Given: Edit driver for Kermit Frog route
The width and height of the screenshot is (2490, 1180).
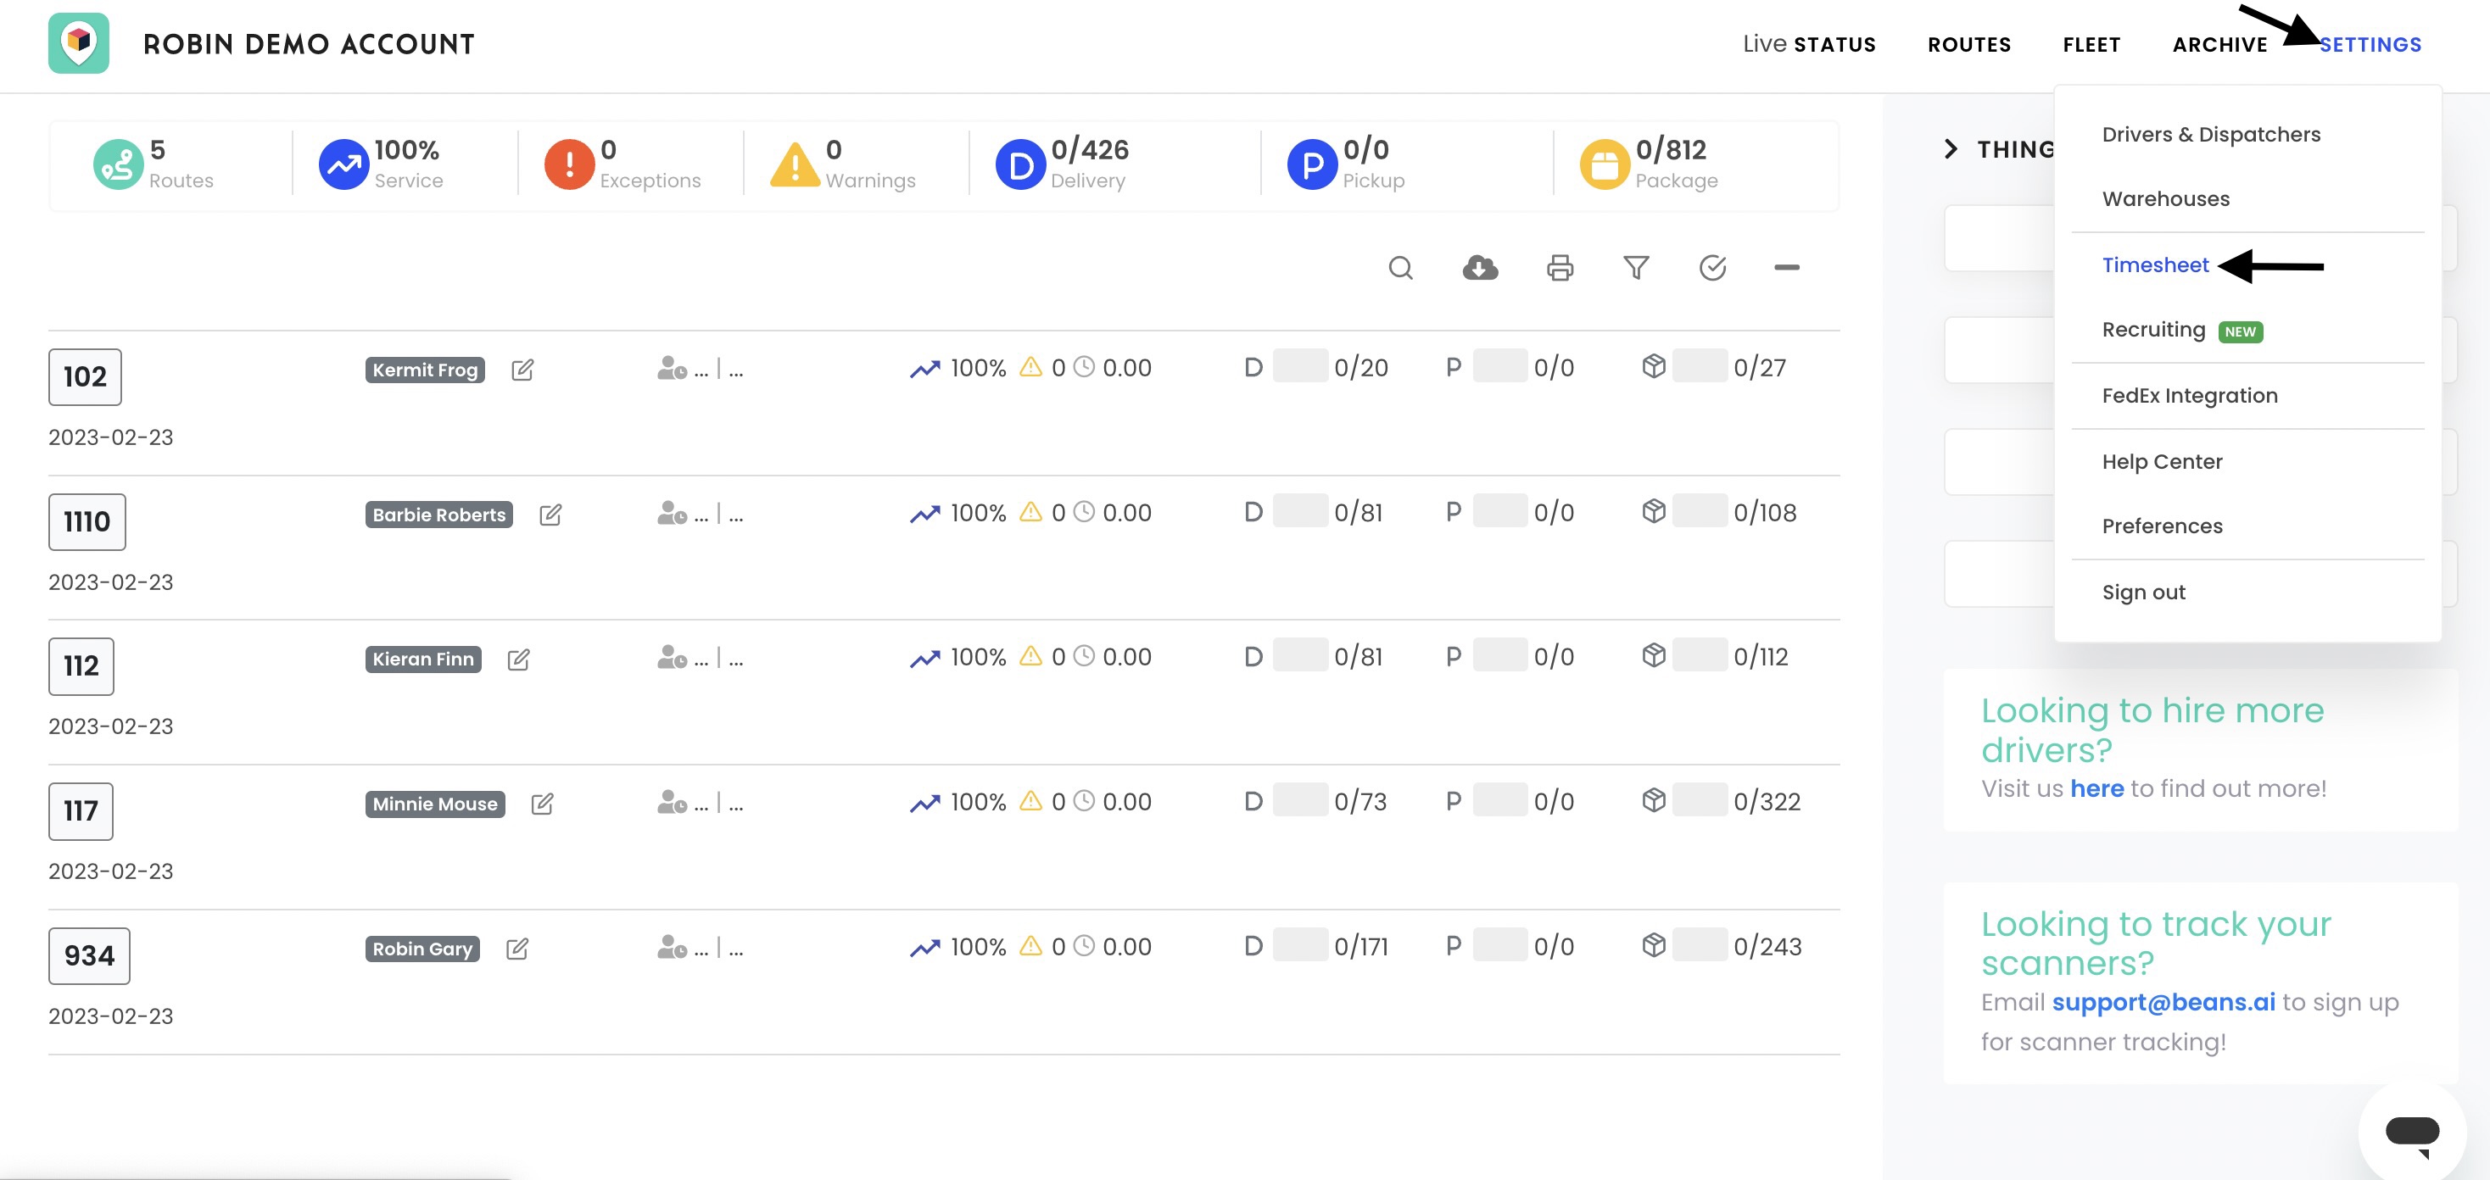Looking at the screenshot, I should coord(522,369).
